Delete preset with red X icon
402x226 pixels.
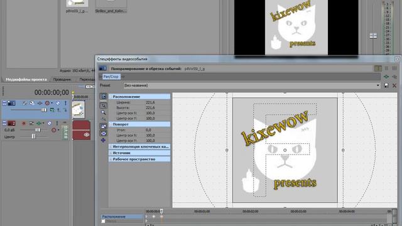click(x=394, y=85)
